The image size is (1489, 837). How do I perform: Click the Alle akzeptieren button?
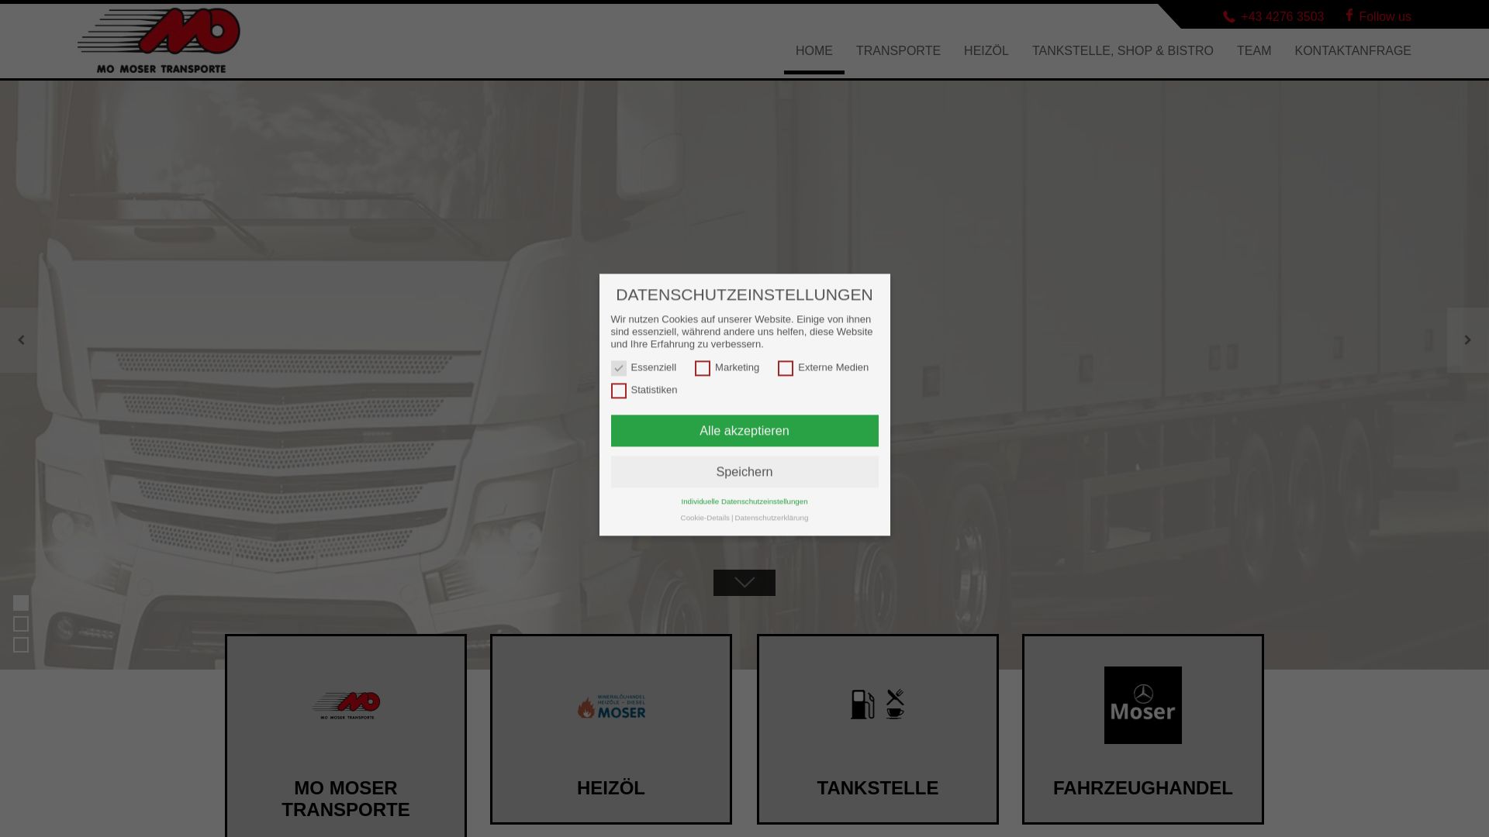pos(744,431)
